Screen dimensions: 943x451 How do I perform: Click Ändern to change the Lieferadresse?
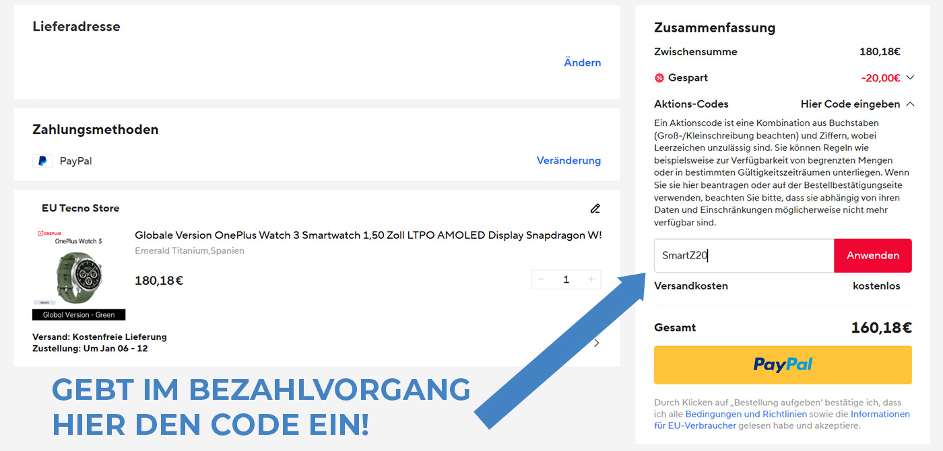582,63
